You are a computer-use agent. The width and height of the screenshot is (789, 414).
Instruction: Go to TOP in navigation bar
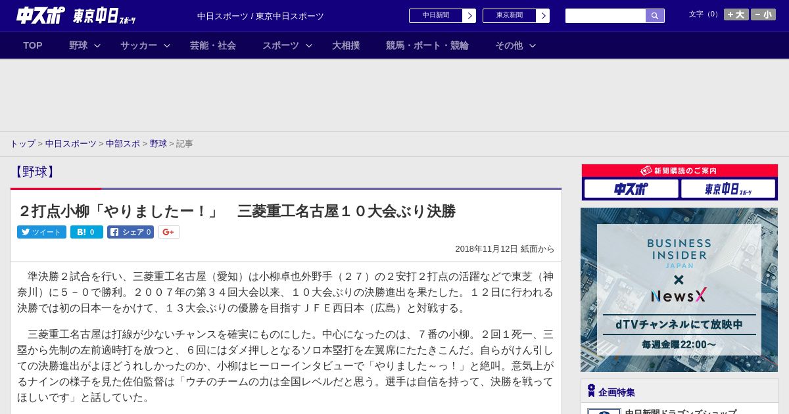click(33, 45)
